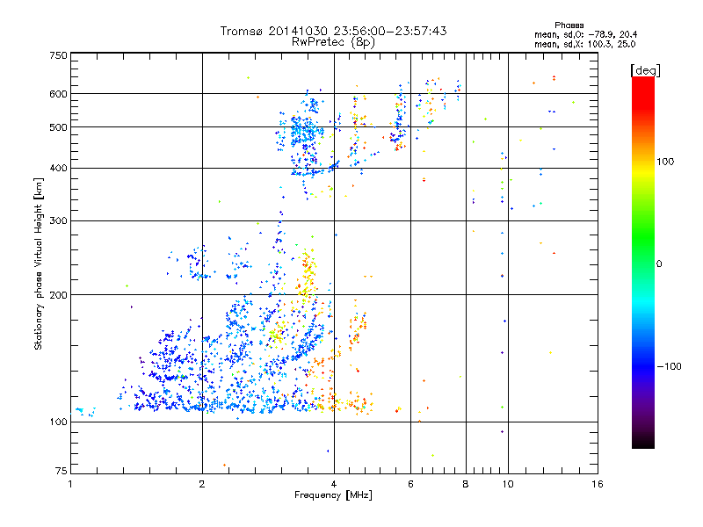Viewport: 703px width, 527px height.
Task: Click the 'Stationary phase Virtual Height [km]' axis label
Action: click(x=39, y=264)
